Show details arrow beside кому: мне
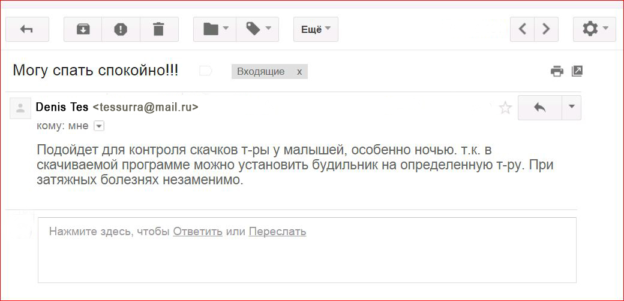Screen dimensions: 624x301 (98, 126)
